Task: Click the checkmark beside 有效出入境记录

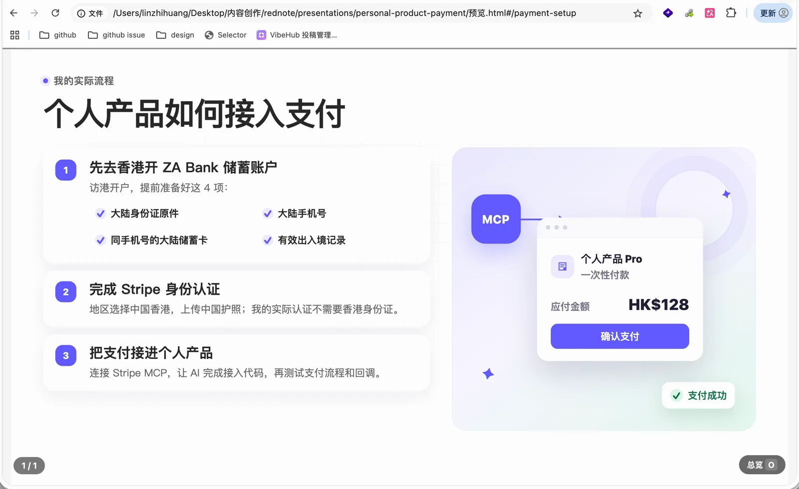Action: 268,241
